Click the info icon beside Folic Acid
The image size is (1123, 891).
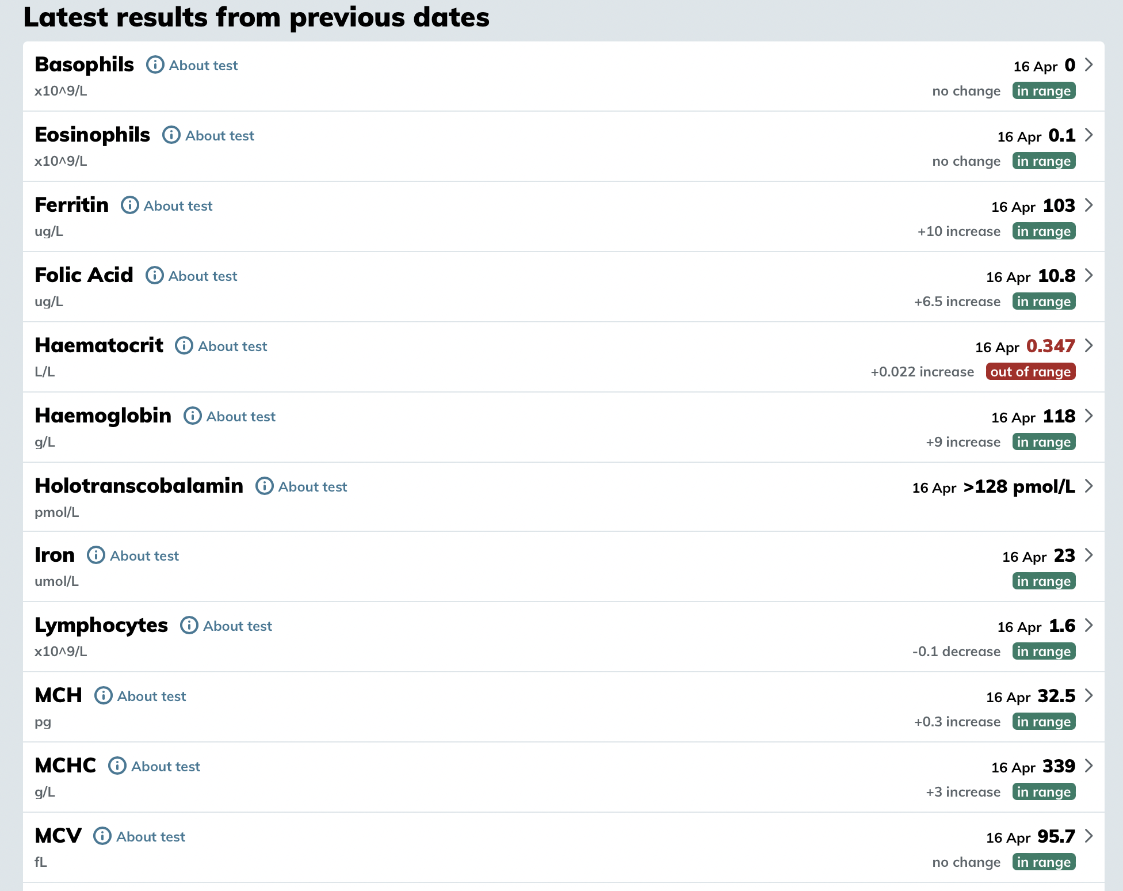154,276
